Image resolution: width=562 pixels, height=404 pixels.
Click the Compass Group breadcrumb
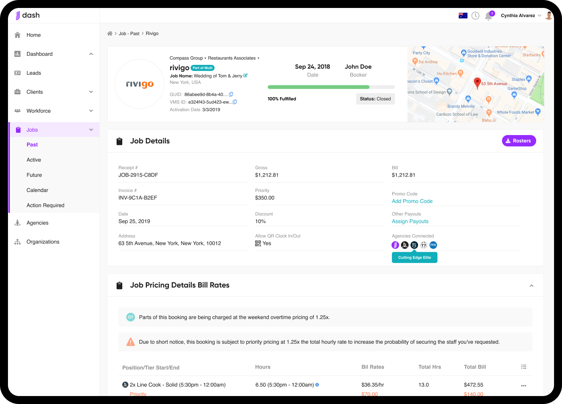click(186, 58)
